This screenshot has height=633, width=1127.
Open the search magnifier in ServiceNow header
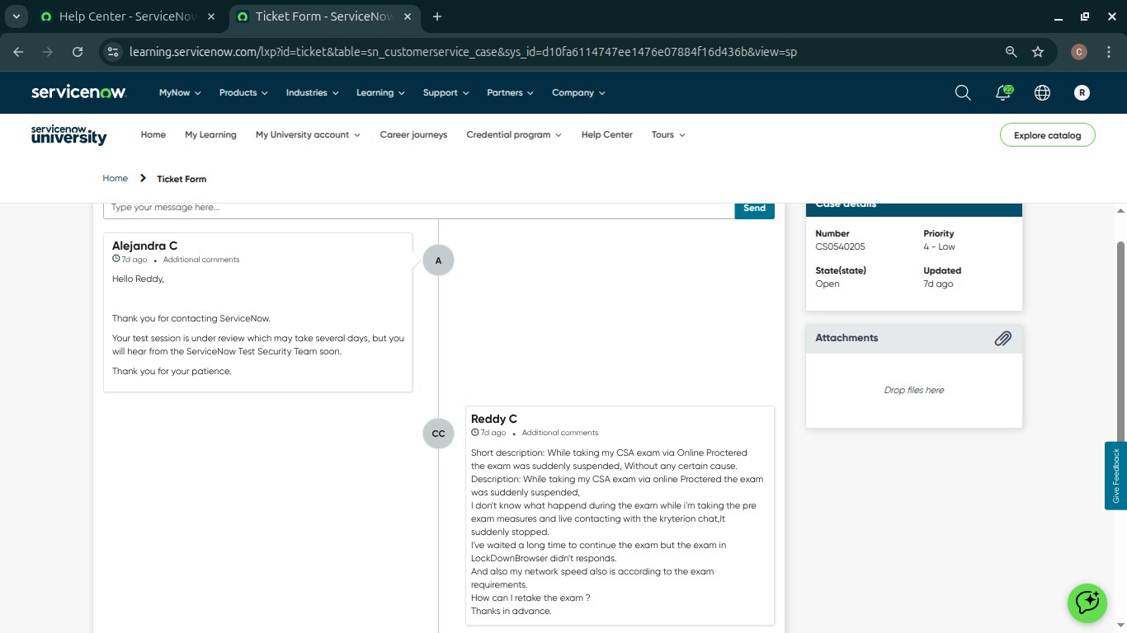click(963, 93)
